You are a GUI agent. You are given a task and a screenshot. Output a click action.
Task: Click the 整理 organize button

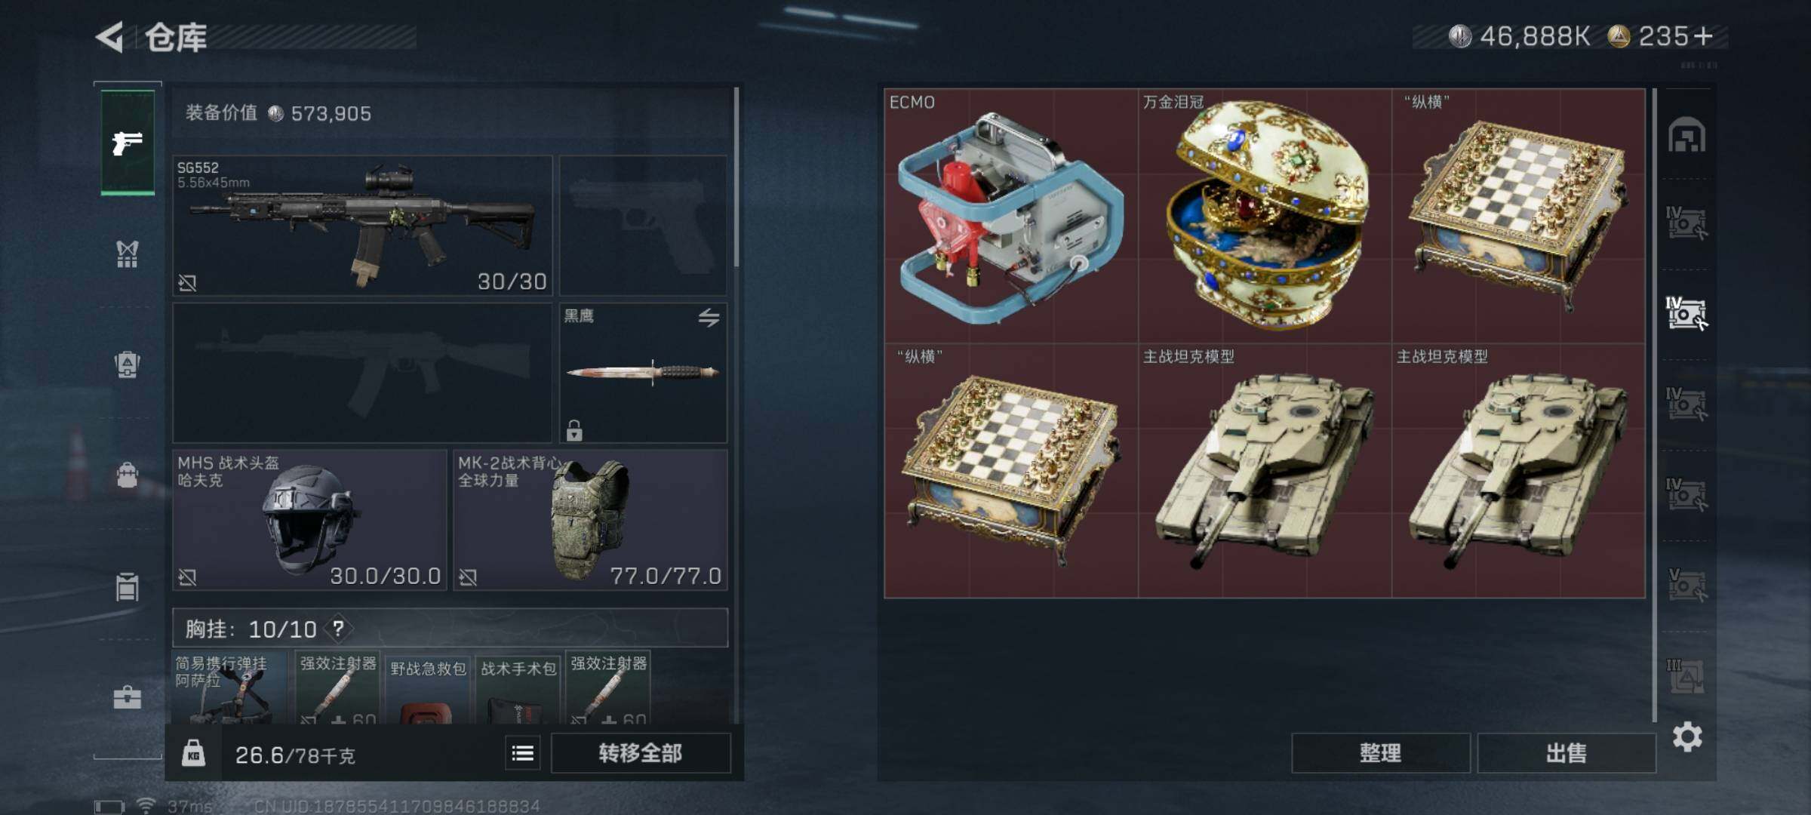[1381, 753]
